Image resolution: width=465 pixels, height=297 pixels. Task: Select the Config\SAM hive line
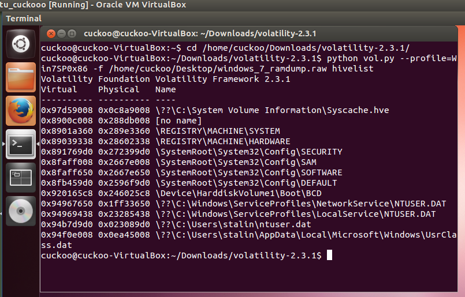pyautogui.click(x=178, y=162)
